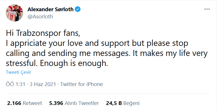The width and height of the screenshot is (217, 111).
Task: Open the Twitter for iPhone source link
Action: tap(81, 84)
